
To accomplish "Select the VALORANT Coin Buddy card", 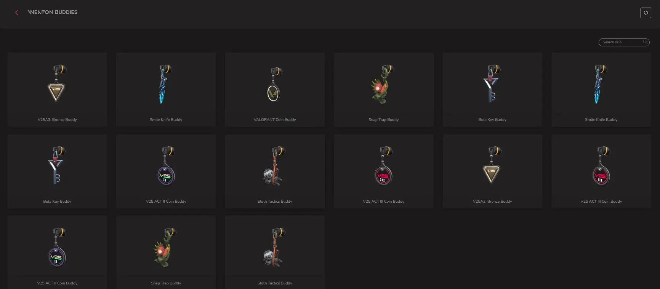I will [x=275, y=89].
